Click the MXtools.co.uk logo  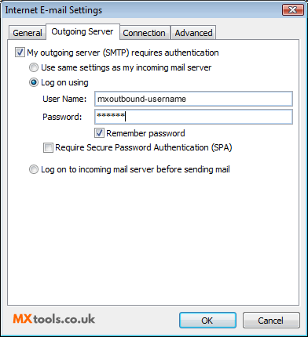pos(54,319)
